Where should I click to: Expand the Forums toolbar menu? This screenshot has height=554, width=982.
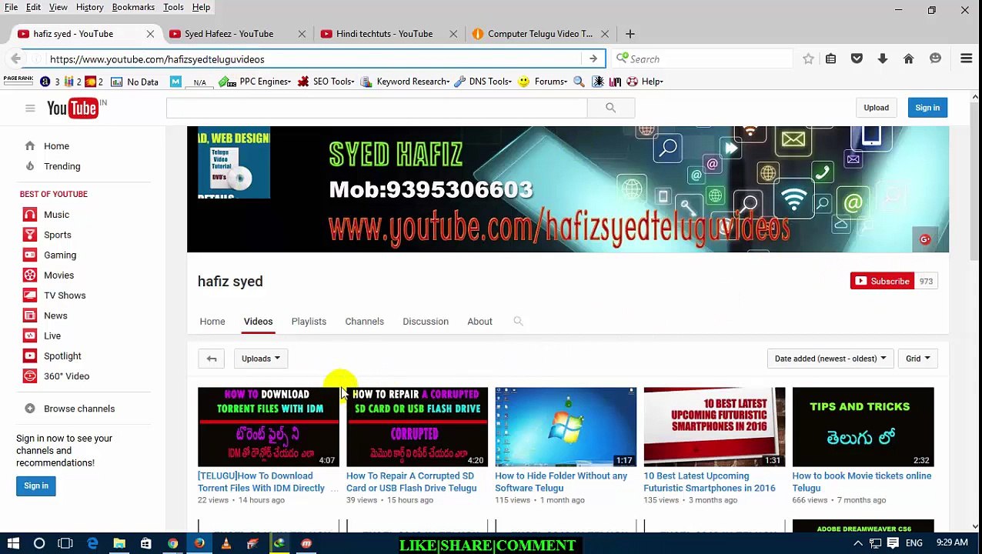543,82
